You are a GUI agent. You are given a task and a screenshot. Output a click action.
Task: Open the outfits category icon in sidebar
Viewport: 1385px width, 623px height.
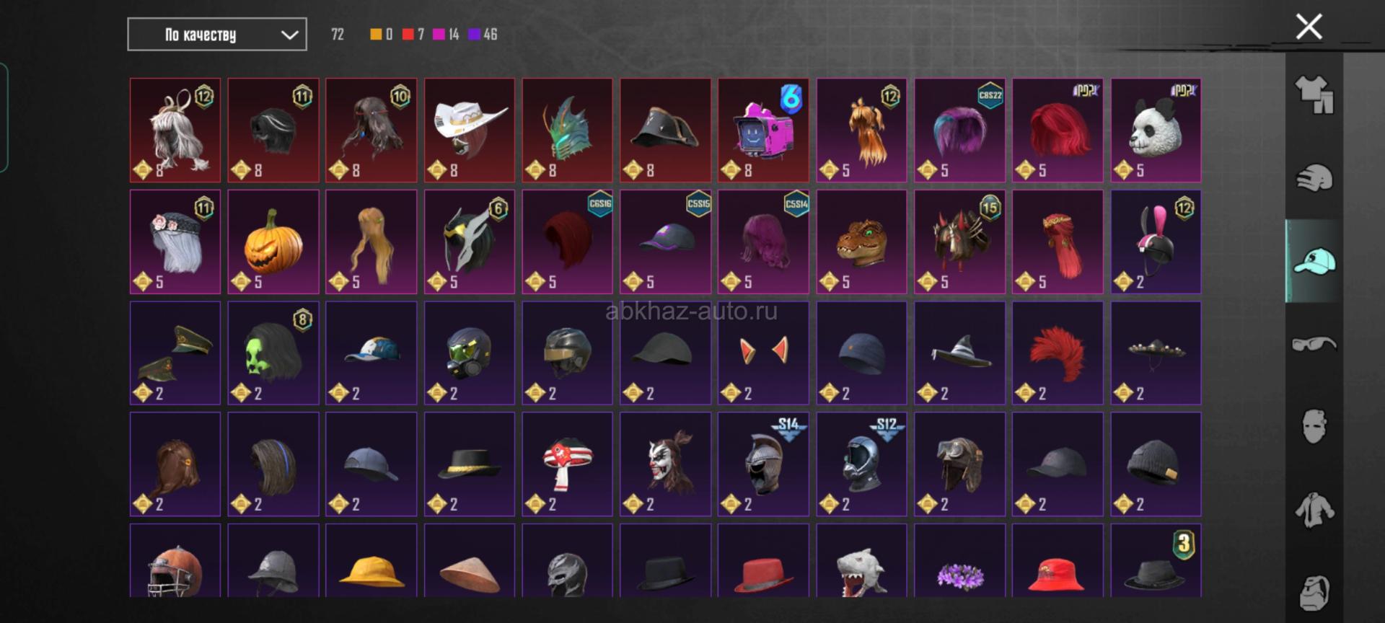(1314, 96)
